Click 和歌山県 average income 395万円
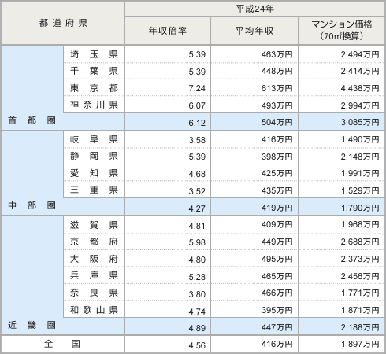This screenshot has height=354, width=386. [277, 310]
